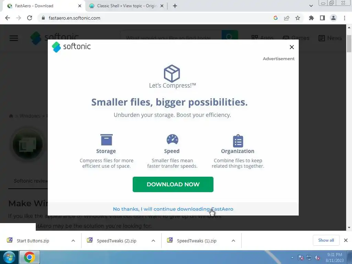Show hidden system tray icons
Viewport: 352px width, 264px height.
(292, 257)
